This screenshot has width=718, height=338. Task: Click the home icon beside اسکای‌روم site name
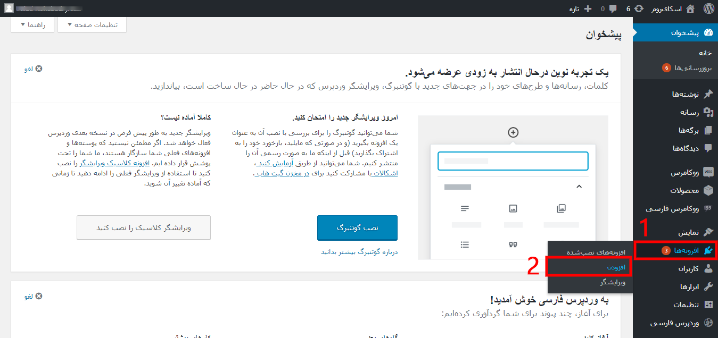coord(690,9)
